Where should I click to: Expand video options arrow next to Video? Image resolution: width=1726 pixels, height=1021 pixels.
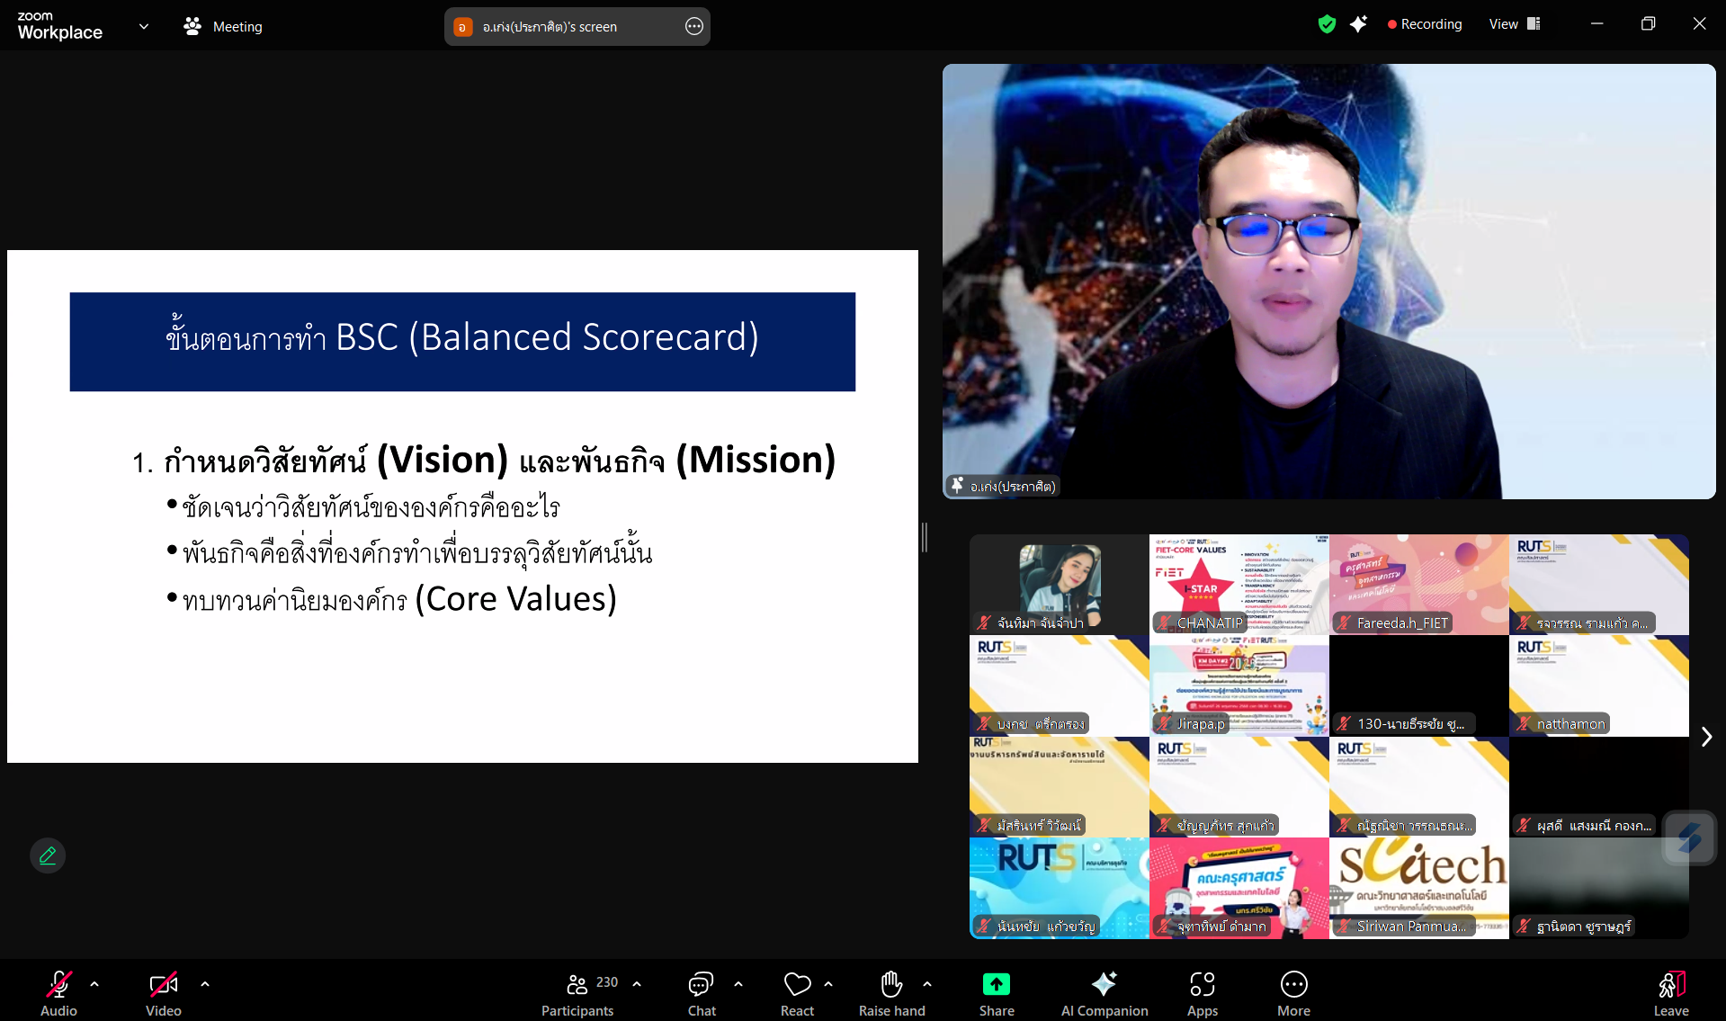click(205, 984)
